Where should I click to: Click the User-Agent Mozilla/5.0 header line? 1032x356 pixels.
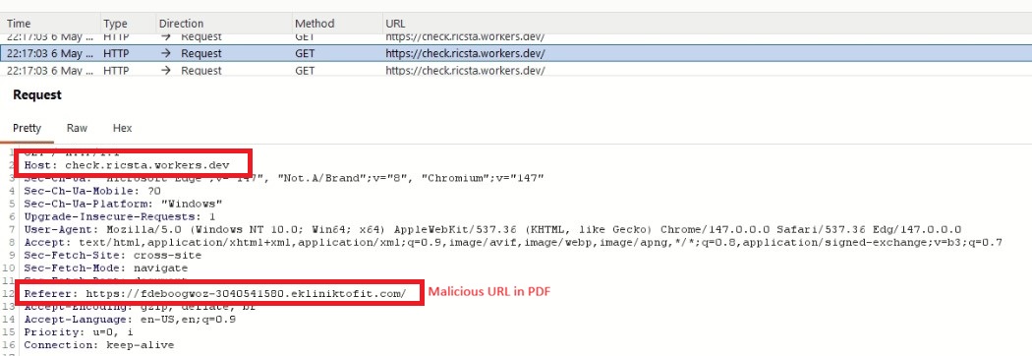(493, 230)
